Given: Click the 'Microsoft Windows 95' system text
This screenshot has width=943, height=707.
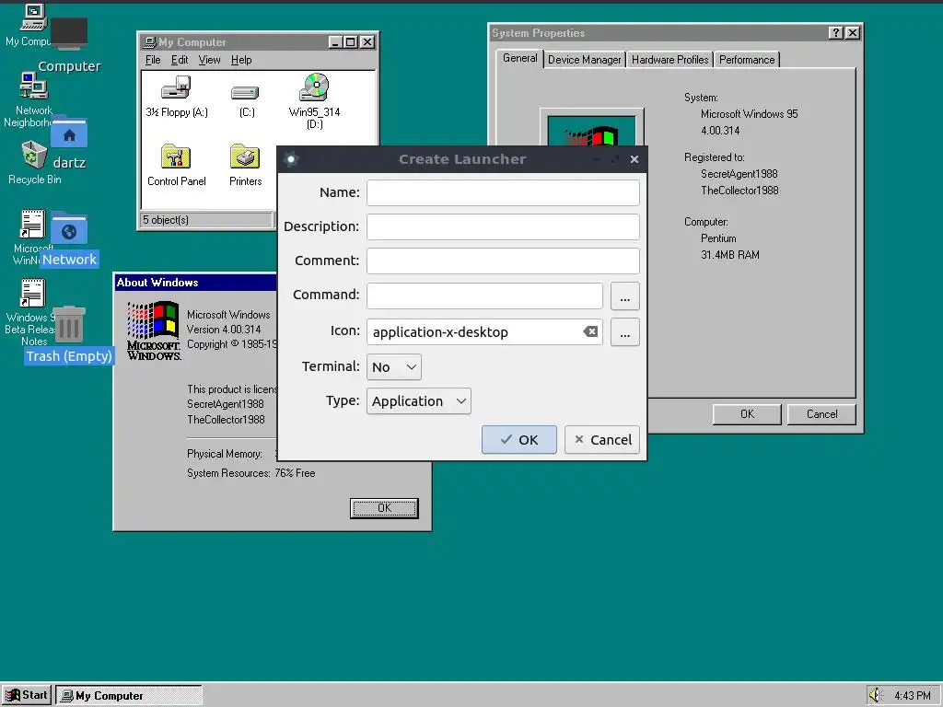Looking at the screenshot, I should pyautogui.click(x=749, y=114).
